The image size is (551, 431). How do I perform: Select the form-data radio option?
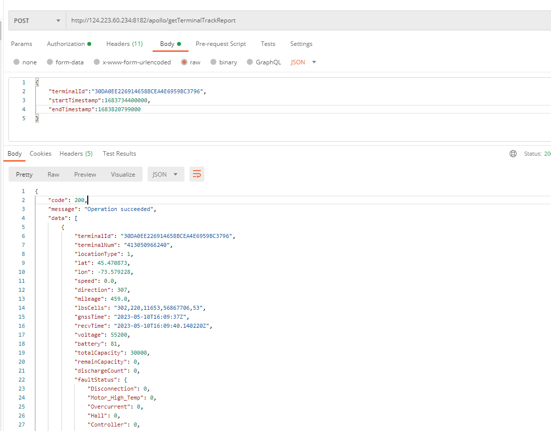[50, 62]
